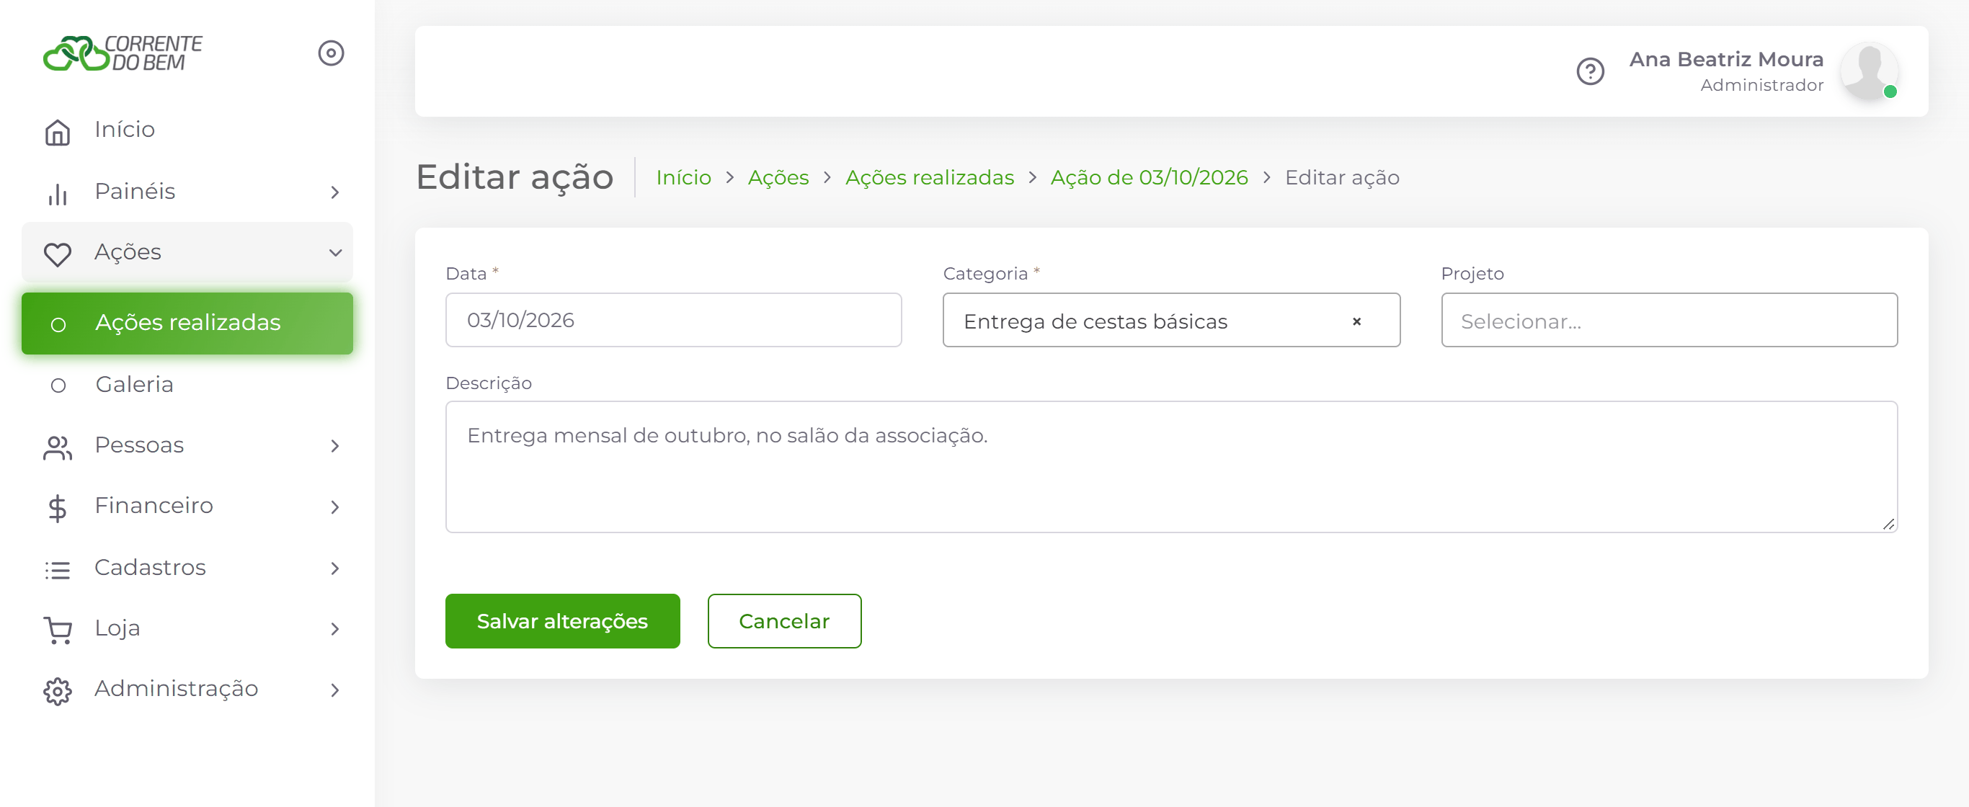Image resolution: width=1969 pixels, height=807 pixels.
Task: Open the Categoria combo box
Action: pos(1171,319)
